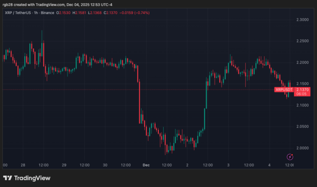Image resolution: width=317 pixels, height=187 pixels.
Task: Click the 2.1000 price axis label
Action: (x=303, y=105)
